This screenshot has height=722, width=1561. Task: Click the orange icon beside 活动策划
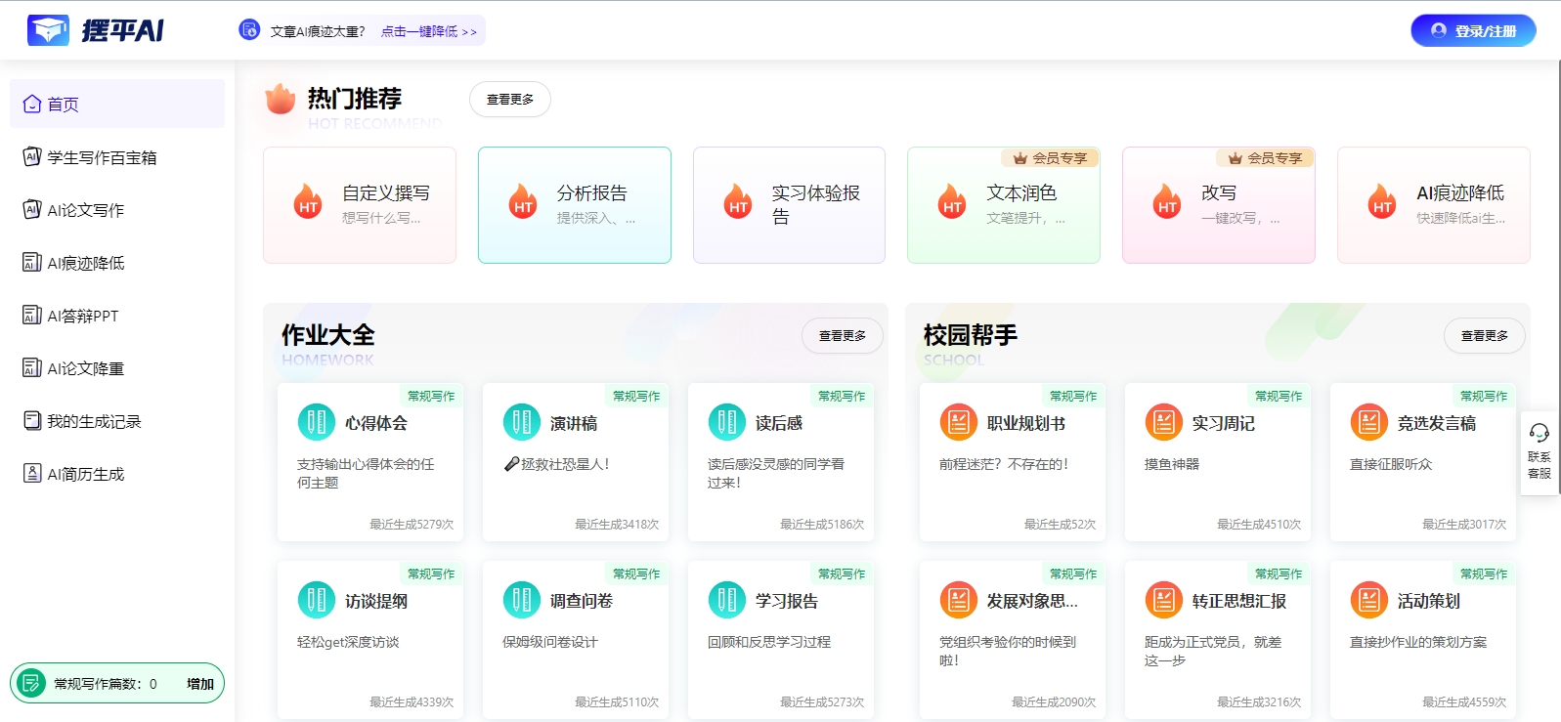click(x=1368, y=600)
